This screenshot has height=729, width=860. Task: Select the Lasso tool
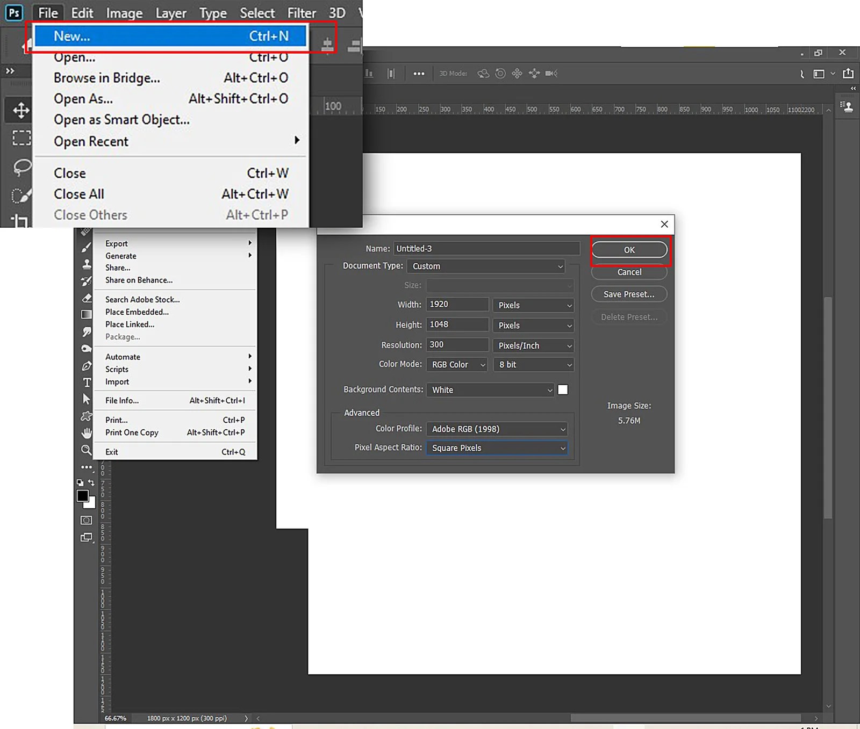point(21,167)
